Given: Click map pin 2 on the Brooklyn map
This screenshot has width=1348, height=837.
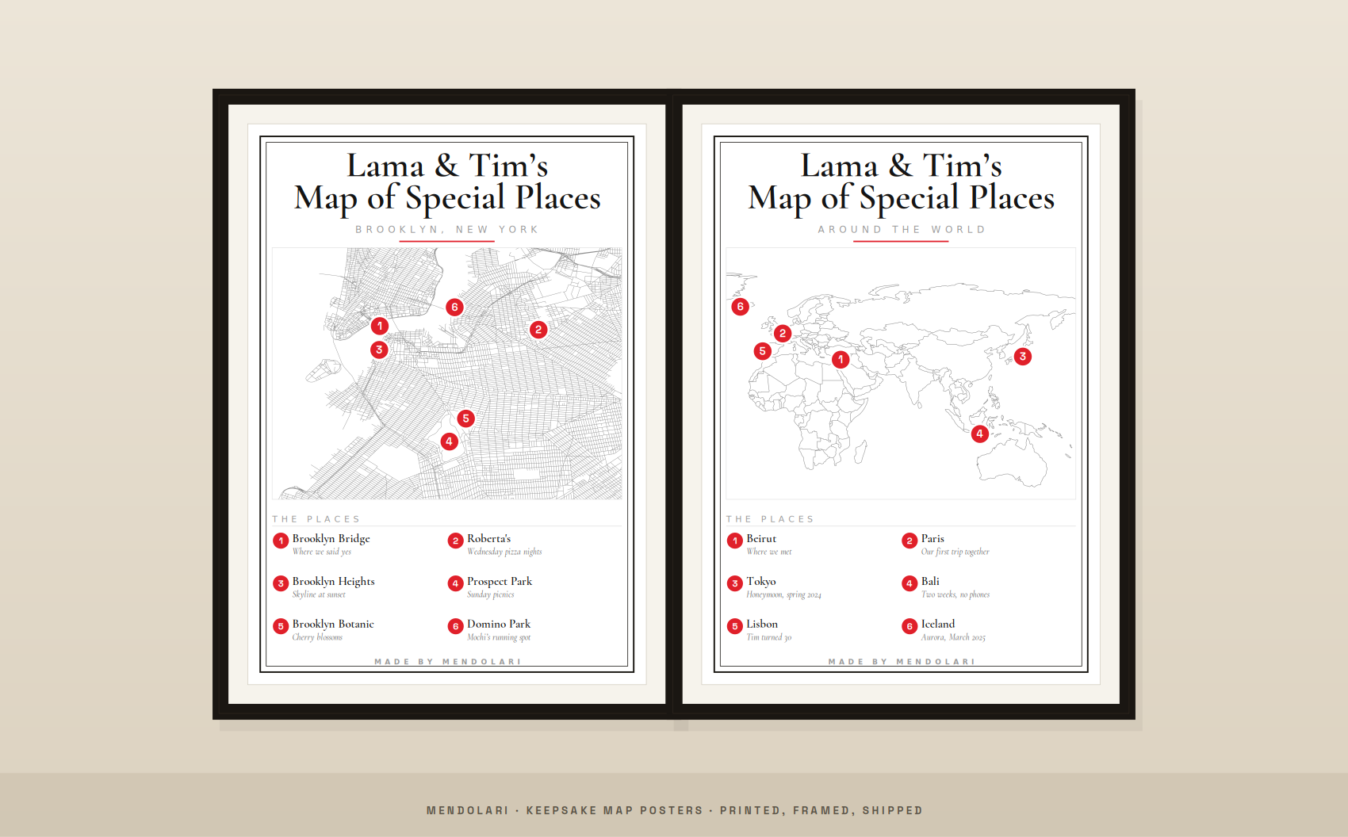Looking at the screenshot, I should click(x=538, y=330).
